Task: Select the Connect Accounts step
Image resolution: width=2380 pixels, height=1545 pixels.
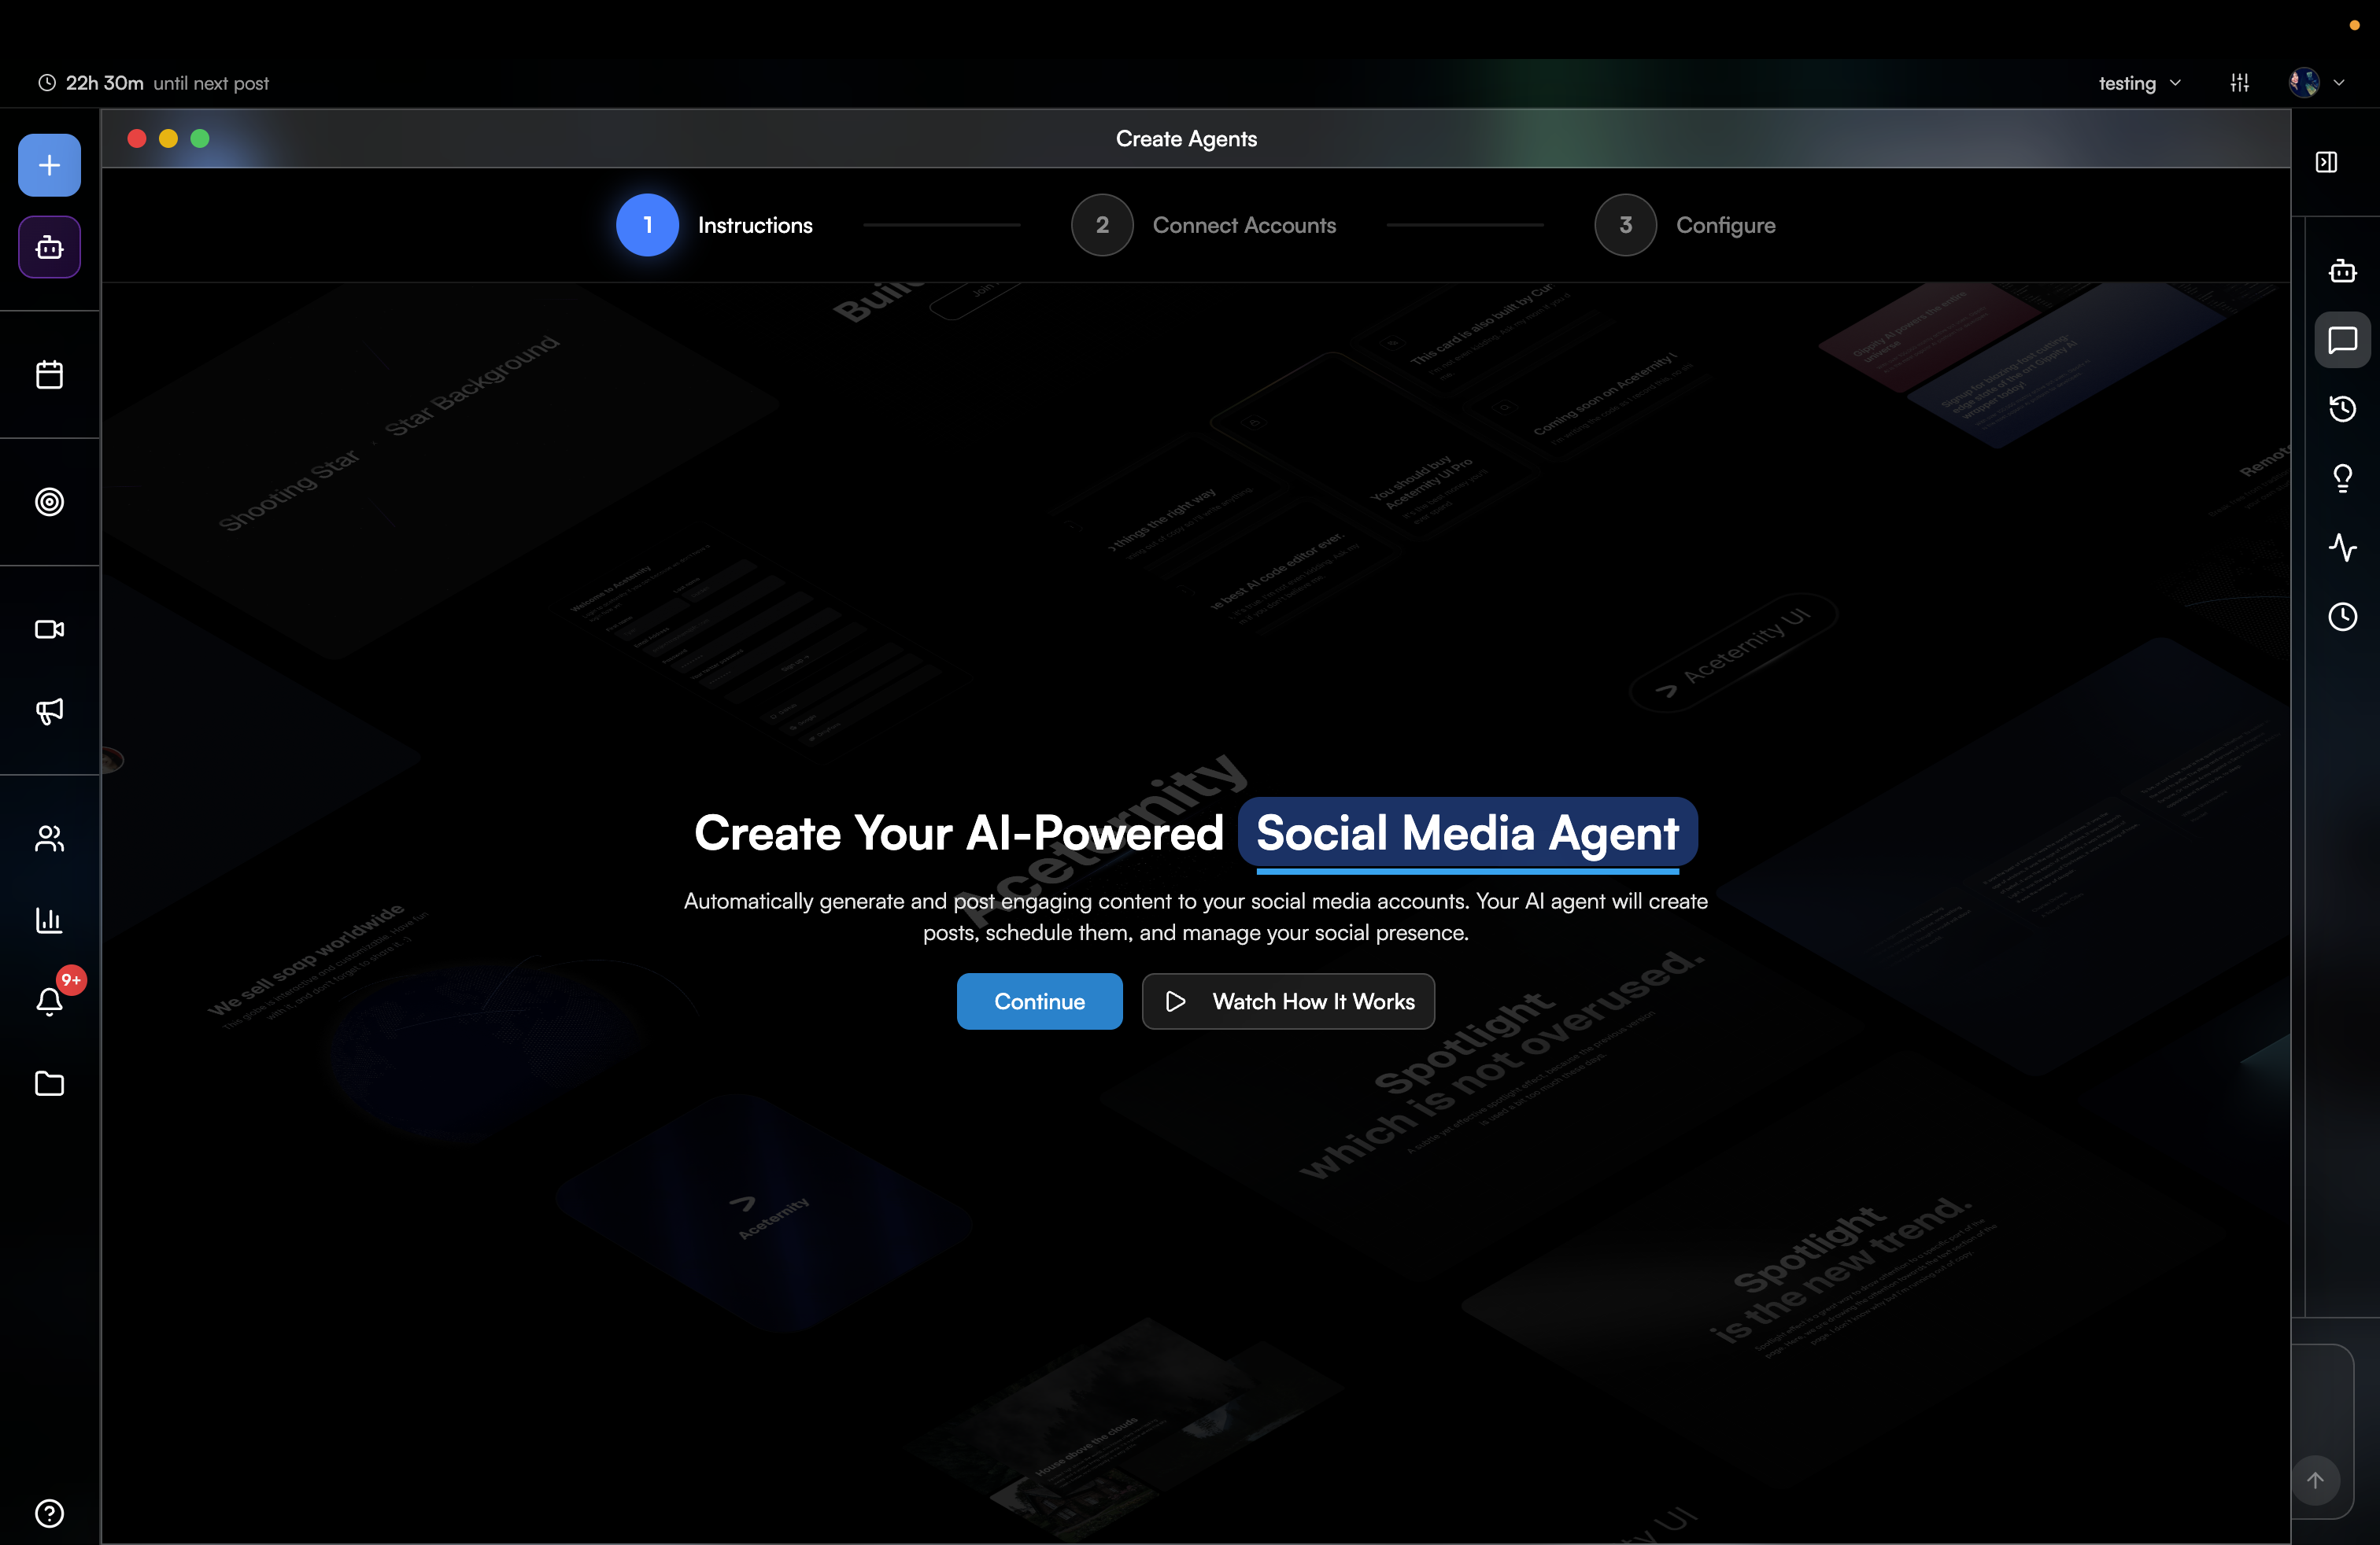Action: (1203, 225)
